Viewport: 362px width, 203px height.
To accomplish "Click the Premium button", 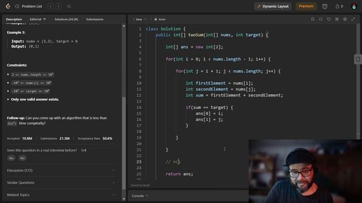I will [x=306, y=6].
